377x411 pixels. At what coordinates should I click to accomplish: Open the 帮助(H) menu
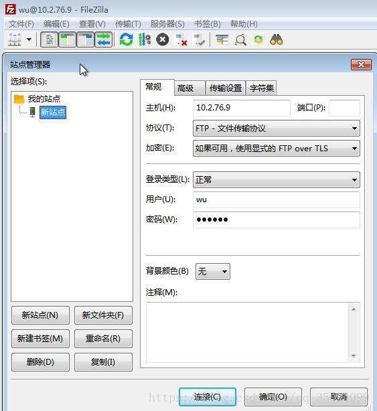click(244, 24)
